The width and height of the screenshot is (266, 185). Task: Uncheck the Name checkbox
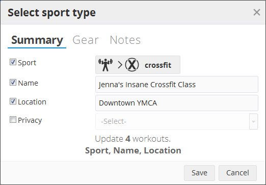[x=13, y=83]
